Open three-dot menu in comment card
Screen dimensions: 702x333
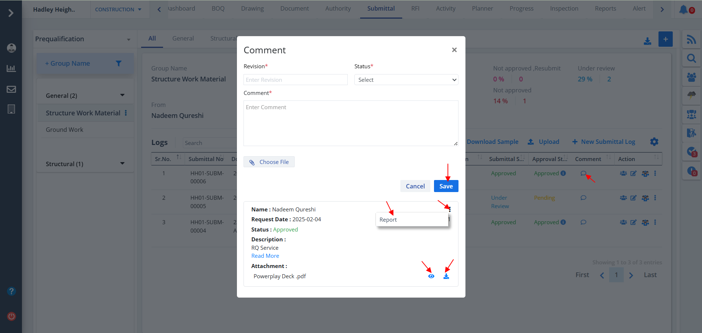(x=450, y=209)
